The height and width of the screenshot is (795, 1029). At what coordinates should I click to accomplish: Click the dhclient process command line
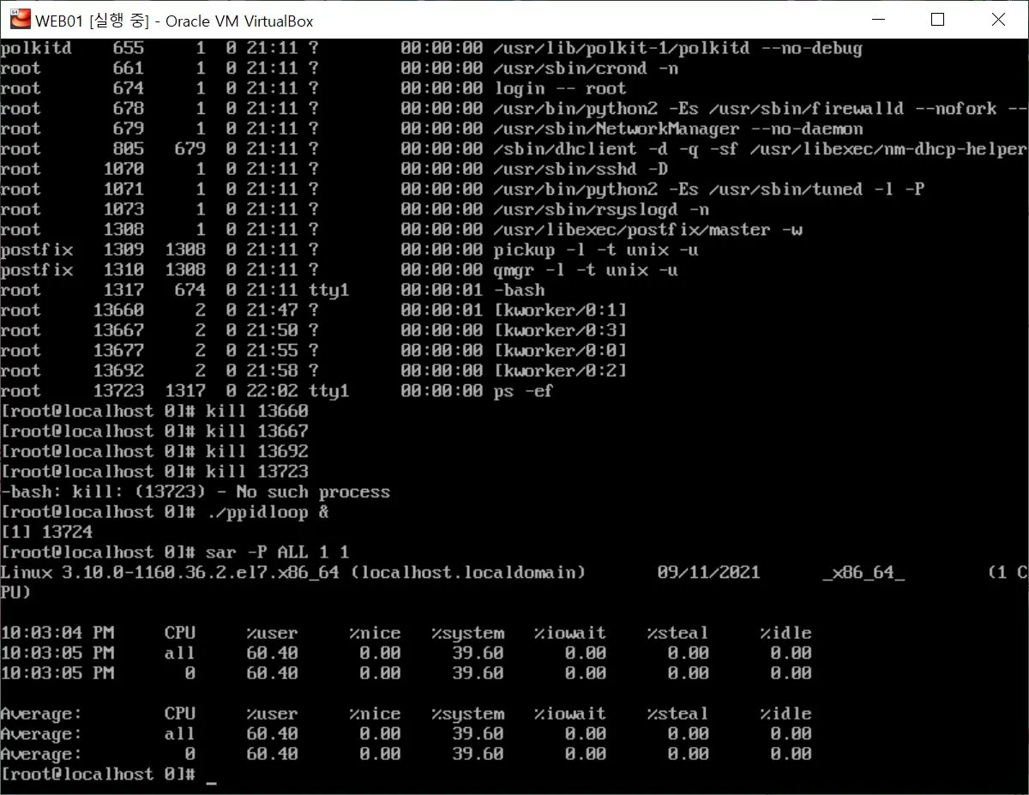(x=760, y=149)
